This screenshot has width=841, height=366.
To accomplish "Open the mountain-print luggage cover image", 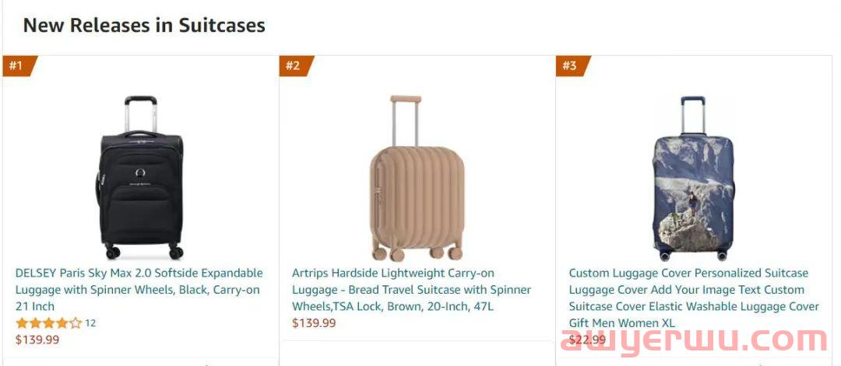I will [x=693, y=178].
